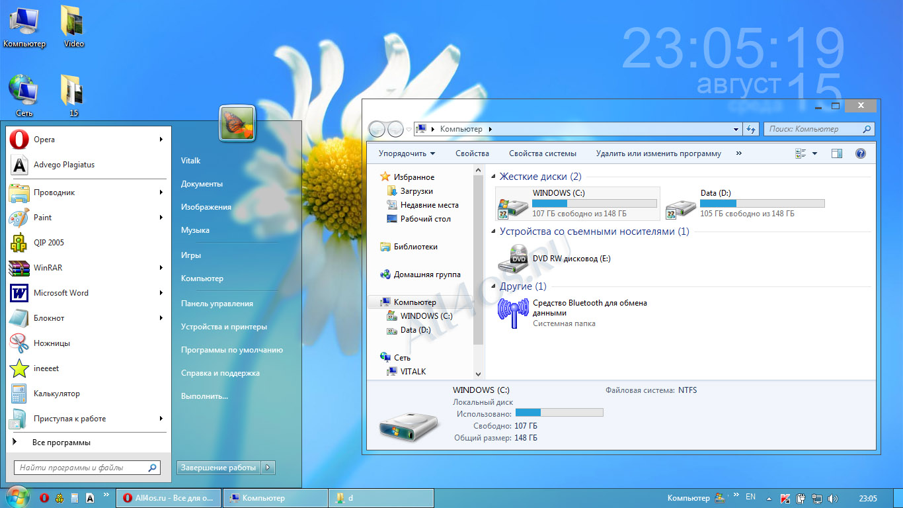Open Панель управления from Start menu
The image size is (903, 508).
tap(217, 304)
